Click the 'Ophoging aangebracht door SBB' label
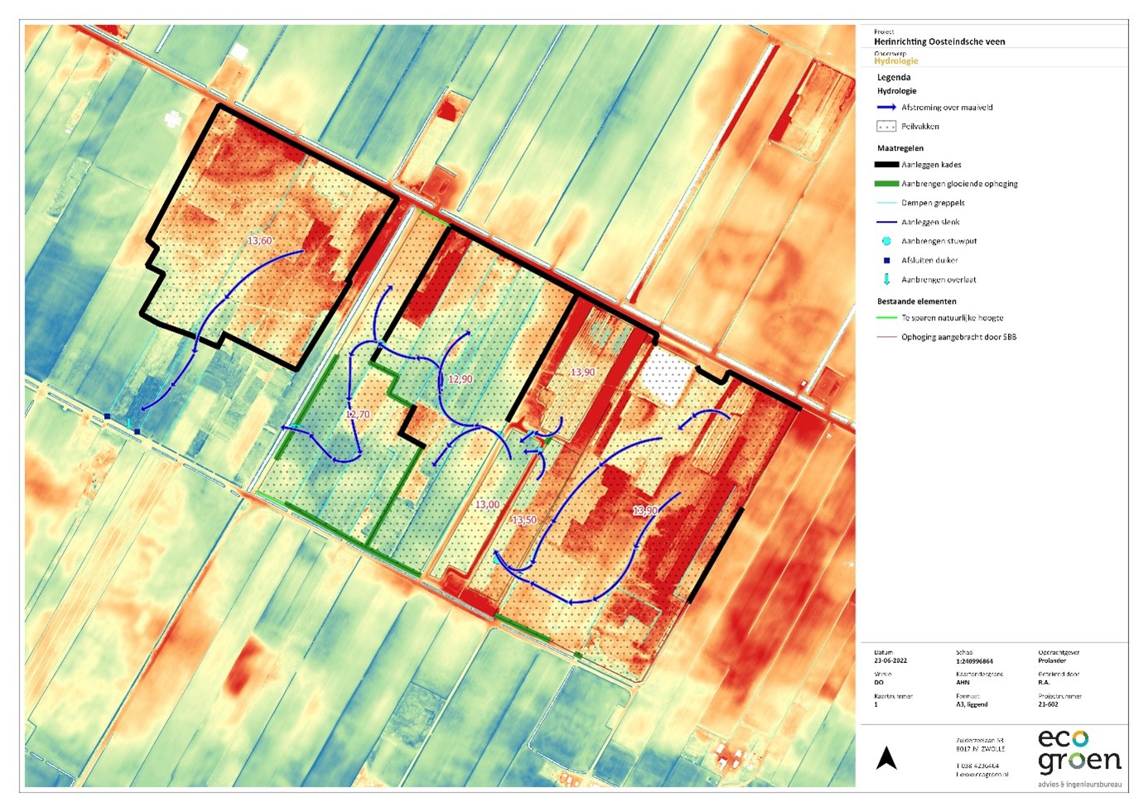The height and width of the screenshot is (812, 1148). [958, 337]
